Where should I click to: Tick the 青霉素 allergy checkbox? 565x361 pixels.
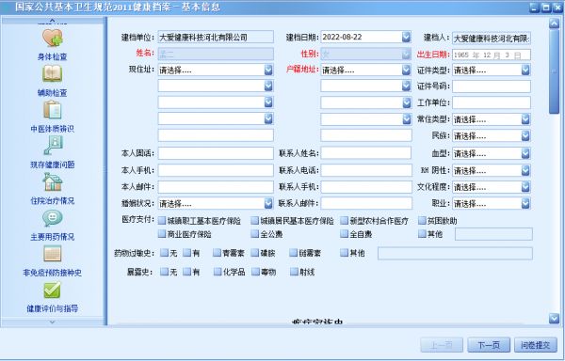(217, 253)
